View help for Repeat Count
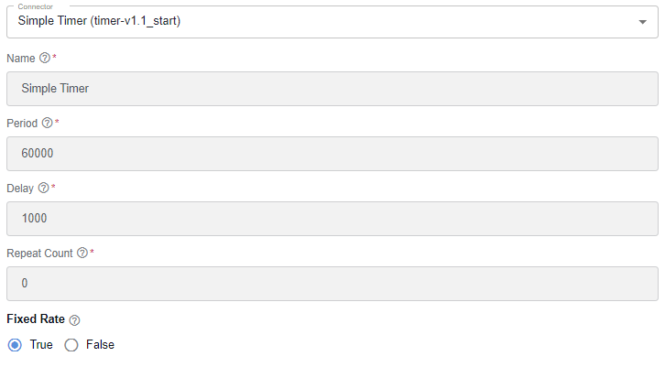The height and width of the screenshot is (367, 665). pyautogui.click(x=82, y=253)
